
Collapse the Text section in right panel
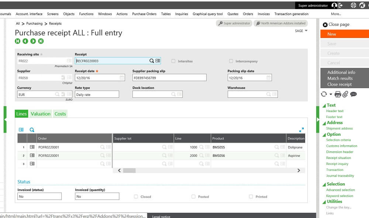point(324,105)
